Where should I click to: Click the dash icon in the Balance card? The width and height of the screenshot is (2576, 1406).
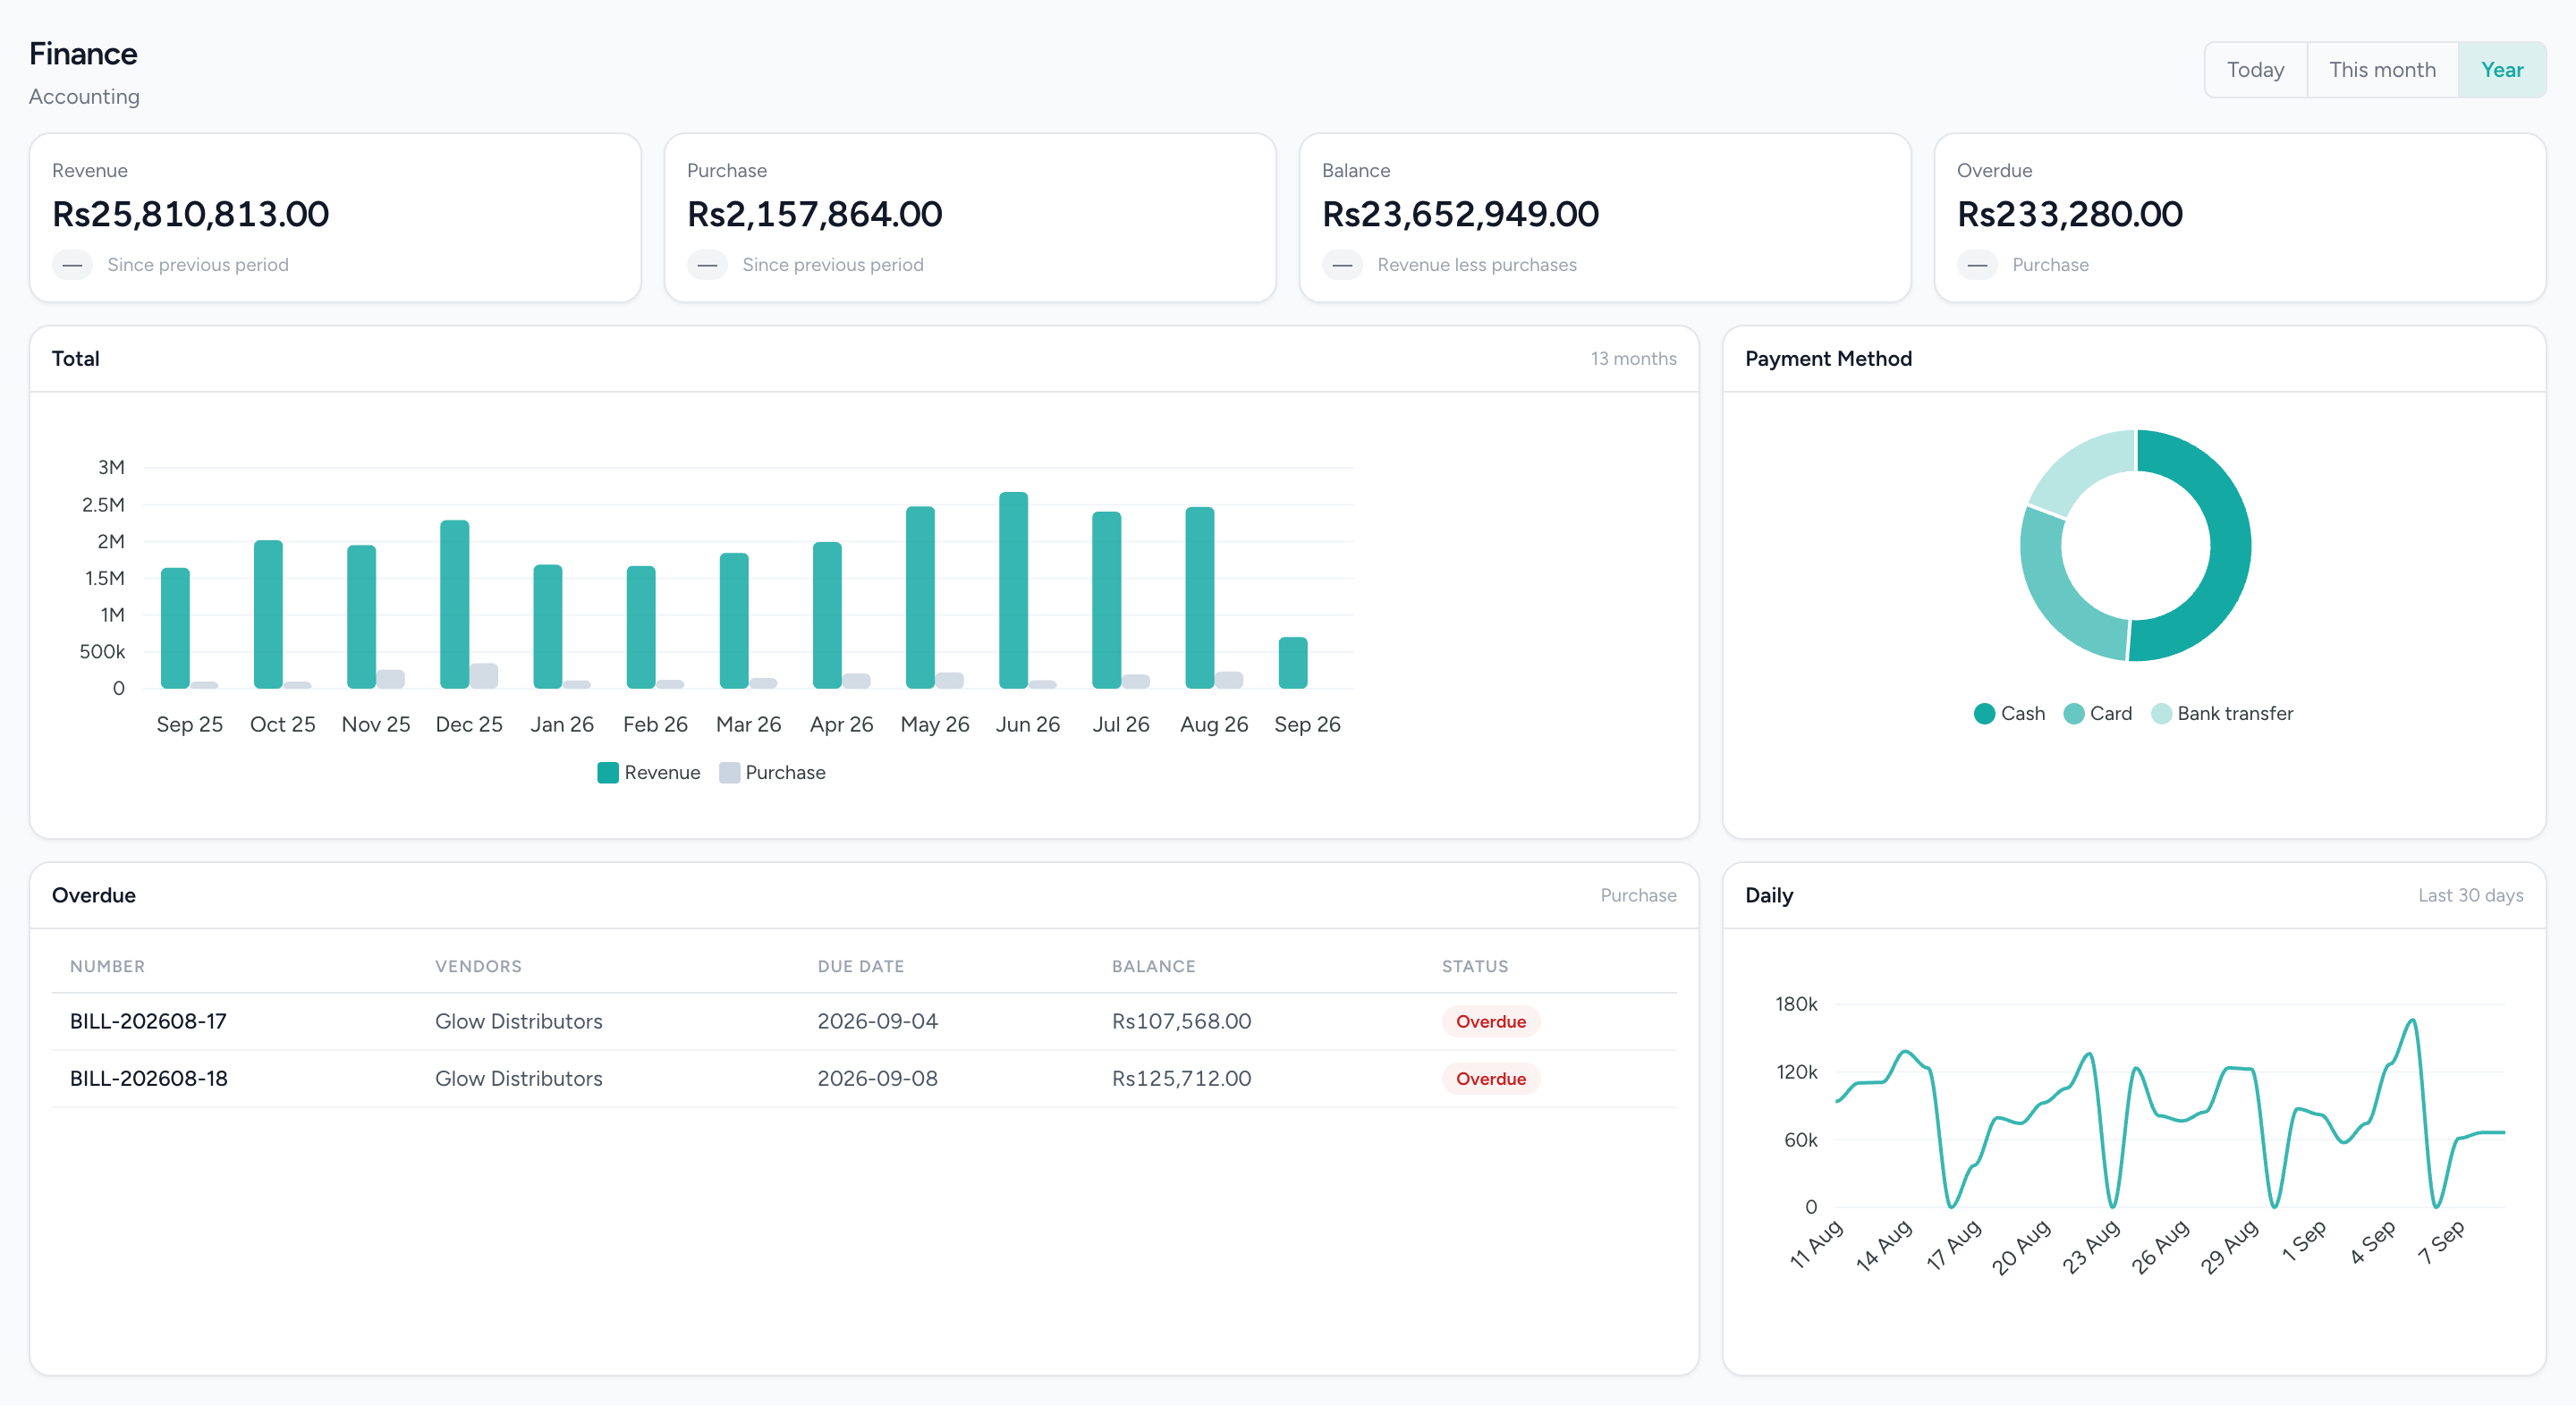(1342, 265)
